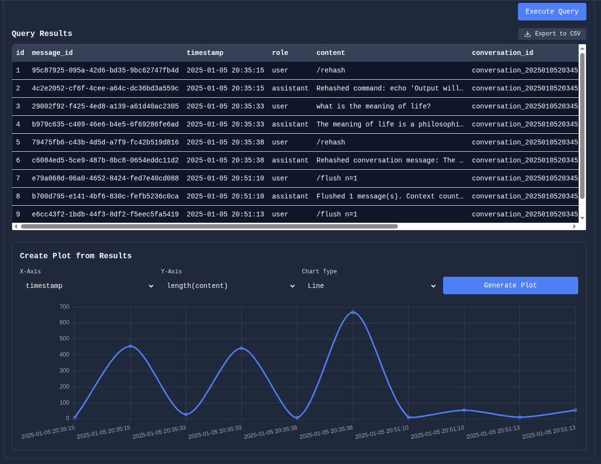Select message id 29002f92-f425-4ed8-a139-a61d40ac2305
The width and height of the screenshot is (601, 464).
pyautogui.click(x=105, y=107)
